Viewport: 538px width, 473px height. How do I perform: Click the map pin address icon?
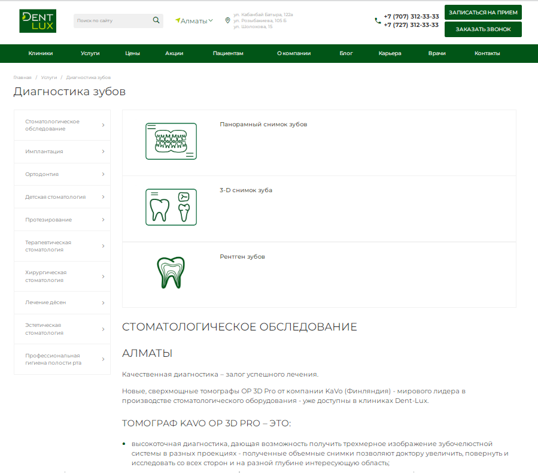[x=227, y=20]
